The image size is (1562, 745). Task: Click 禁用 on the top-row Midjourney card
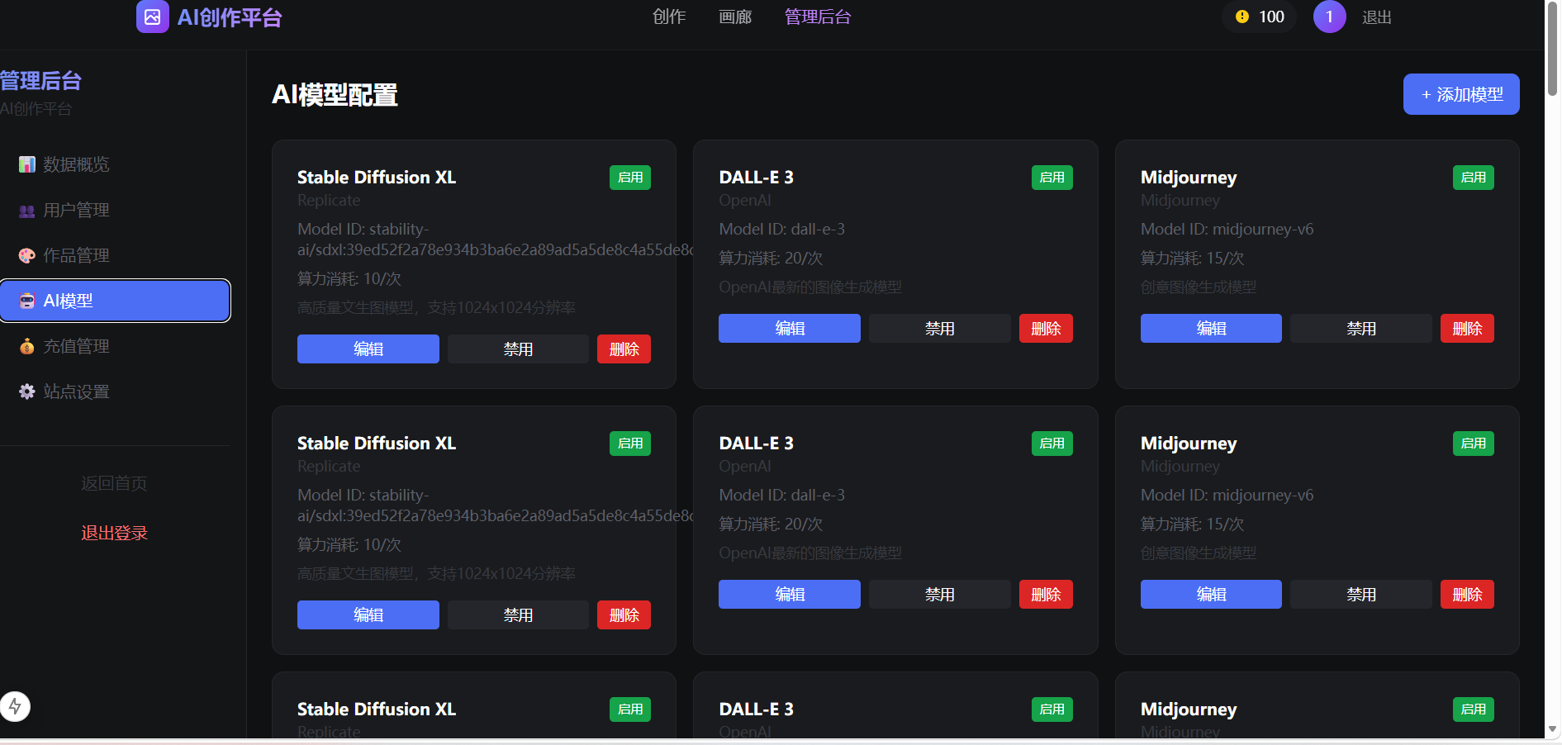[1361, 328]
